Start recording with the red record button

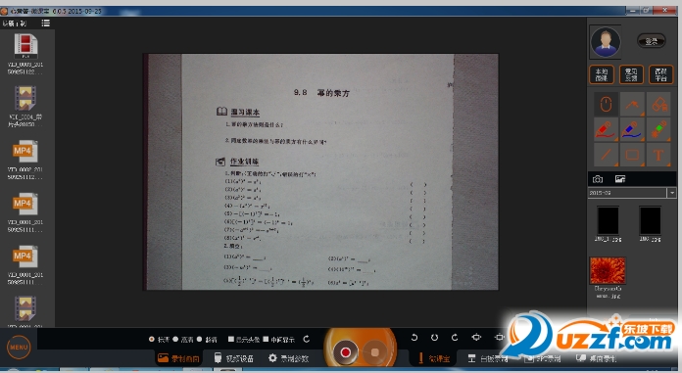point(345,351)
